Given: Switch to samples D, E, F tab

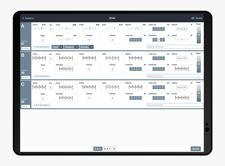Looking at the screenshot, I should pos(107,149).
